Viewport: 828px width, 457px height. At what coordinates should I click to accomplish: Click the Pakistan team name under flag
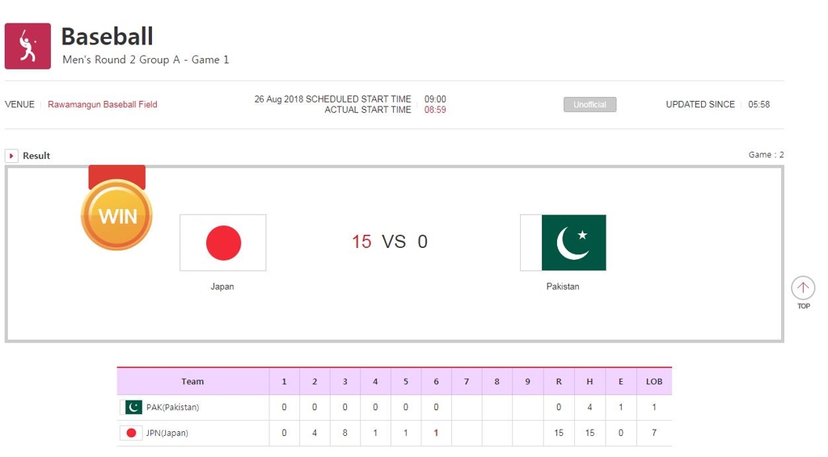point(563,287)
